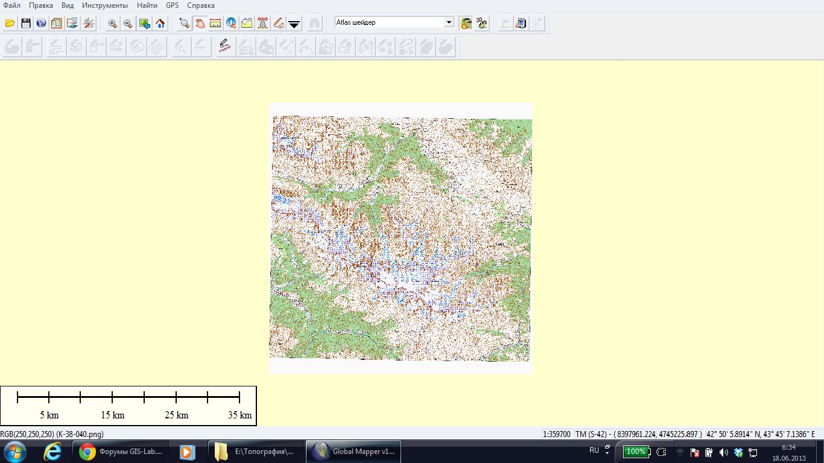Select the Path Profile tool

pos(247,24)
